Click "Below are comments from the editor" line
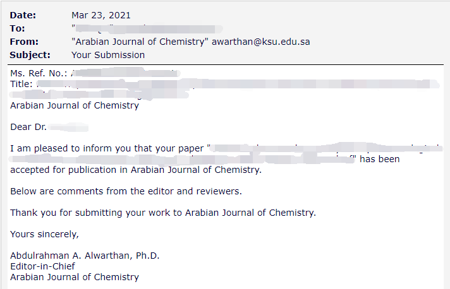The height and width of the screenshot is (289, 450). 126,191
